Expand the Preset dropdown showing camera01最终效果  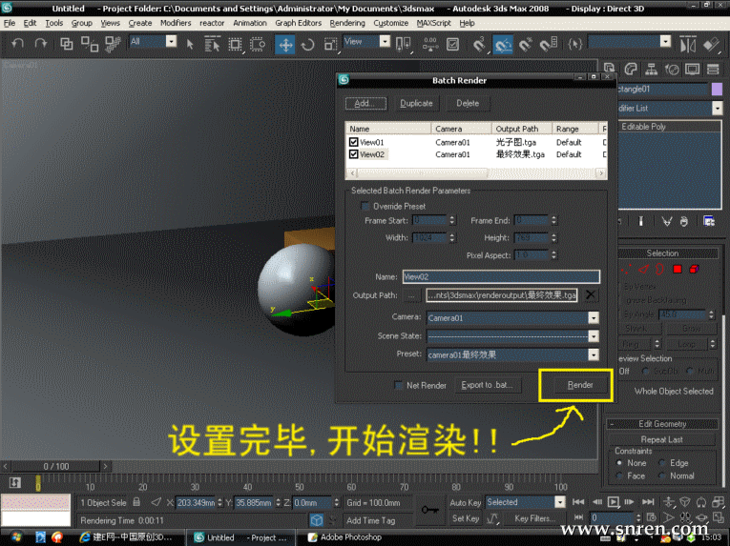click(593, 354)
